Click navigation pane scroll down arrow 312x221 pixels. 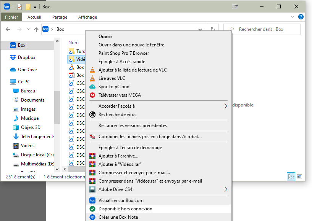[x=57, y=169]
